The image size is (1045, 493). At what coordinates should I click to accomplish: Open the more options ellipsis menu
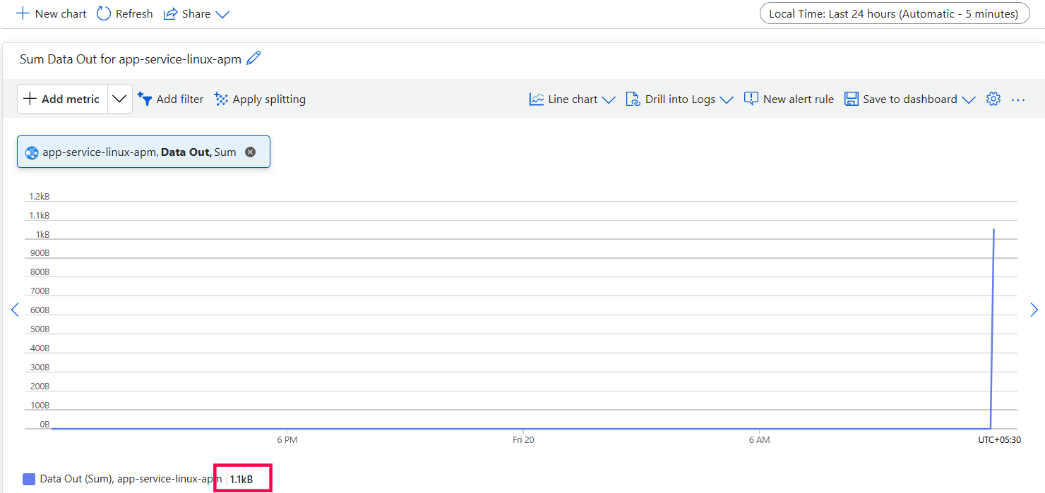click(1017, 99)
